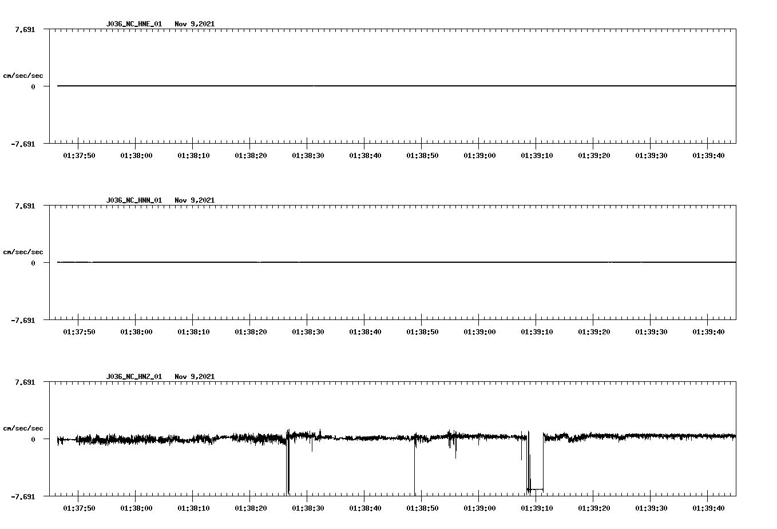Click the 01:38:10 time label under HNN plot
This screenshot has width=777, height=529.
(193, 332)
